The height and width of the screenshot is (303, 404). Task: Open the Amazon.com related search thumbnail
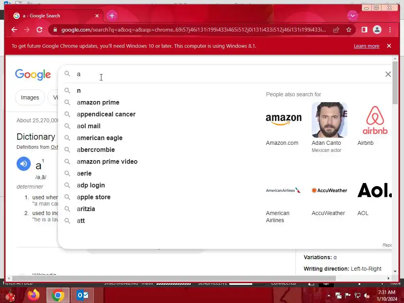point(284,120)
